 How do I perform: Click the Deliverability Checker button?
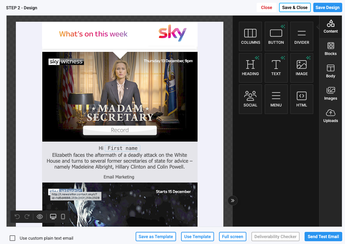pos(276,237)
